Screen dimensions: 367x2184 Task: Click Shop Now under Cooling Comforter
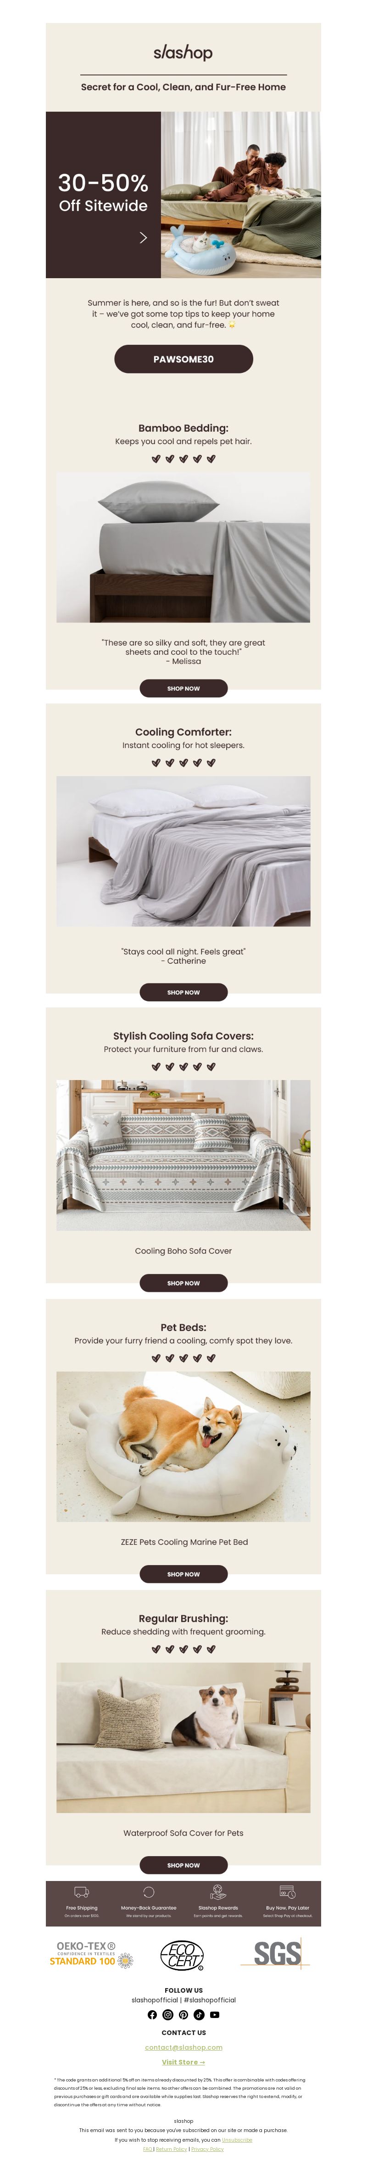[x=183, y=992]
